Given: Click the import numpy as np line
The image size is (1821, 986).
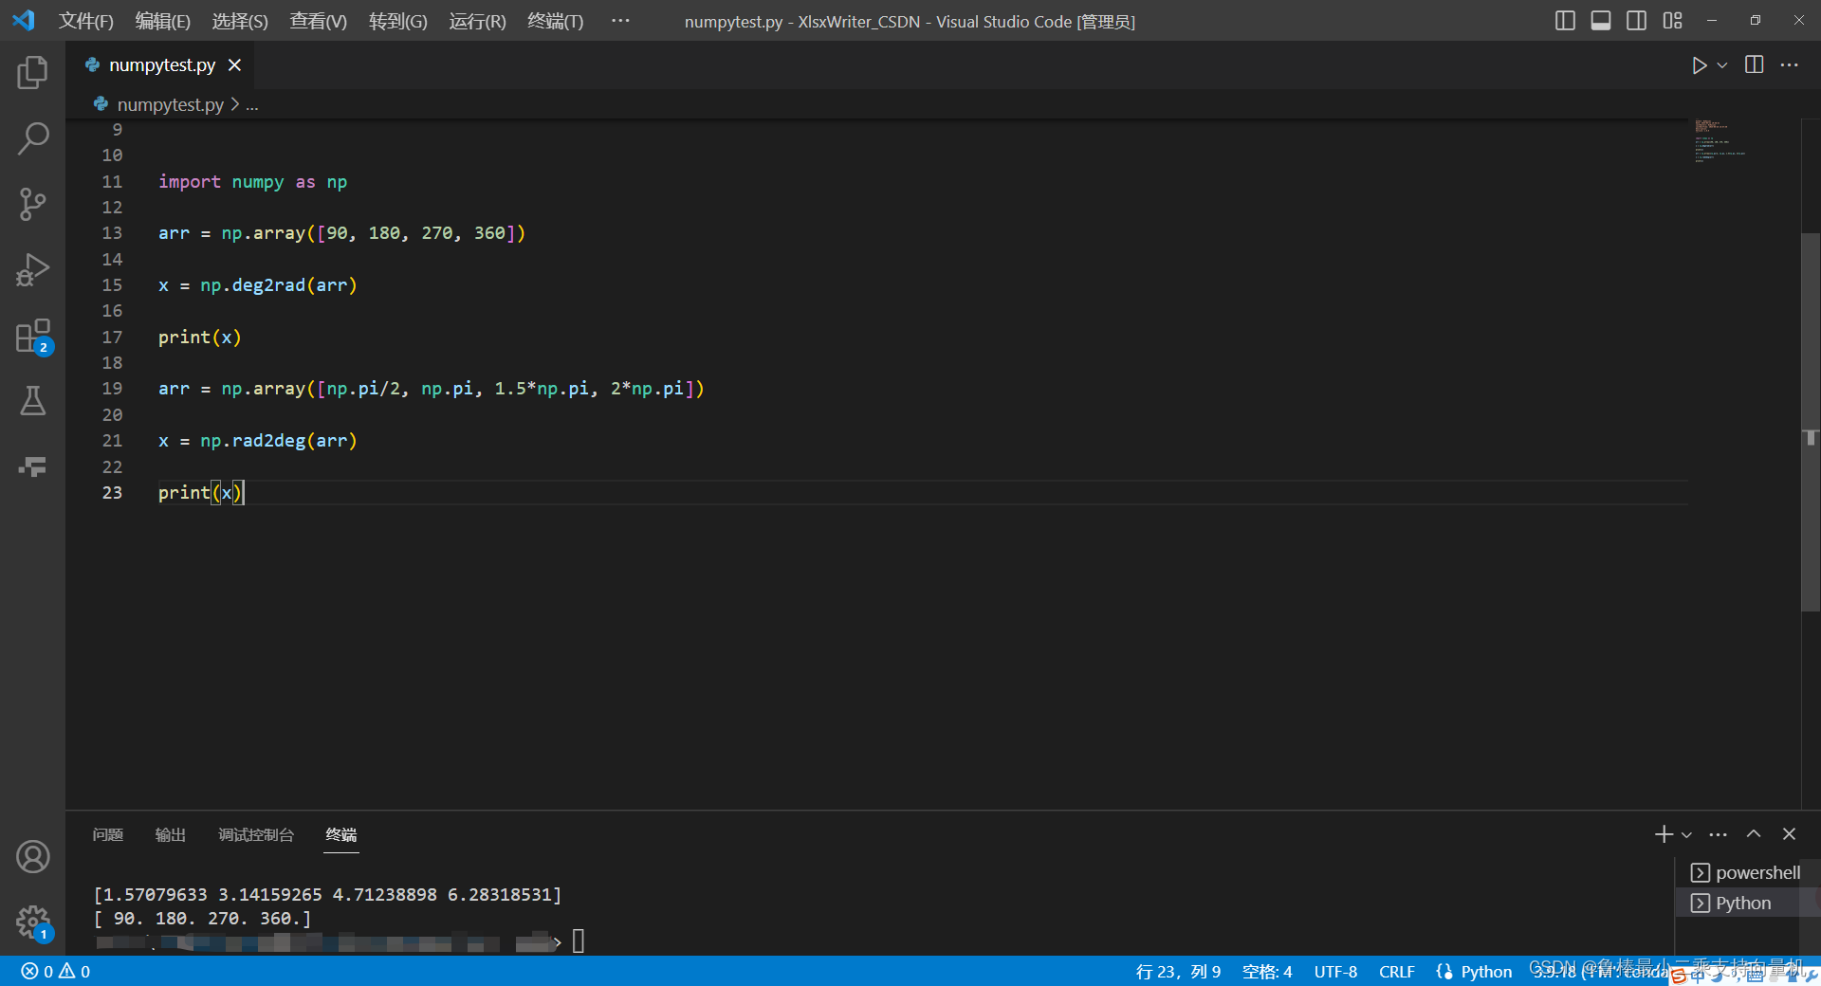Looking at the screenshot, I should [252, 181].
